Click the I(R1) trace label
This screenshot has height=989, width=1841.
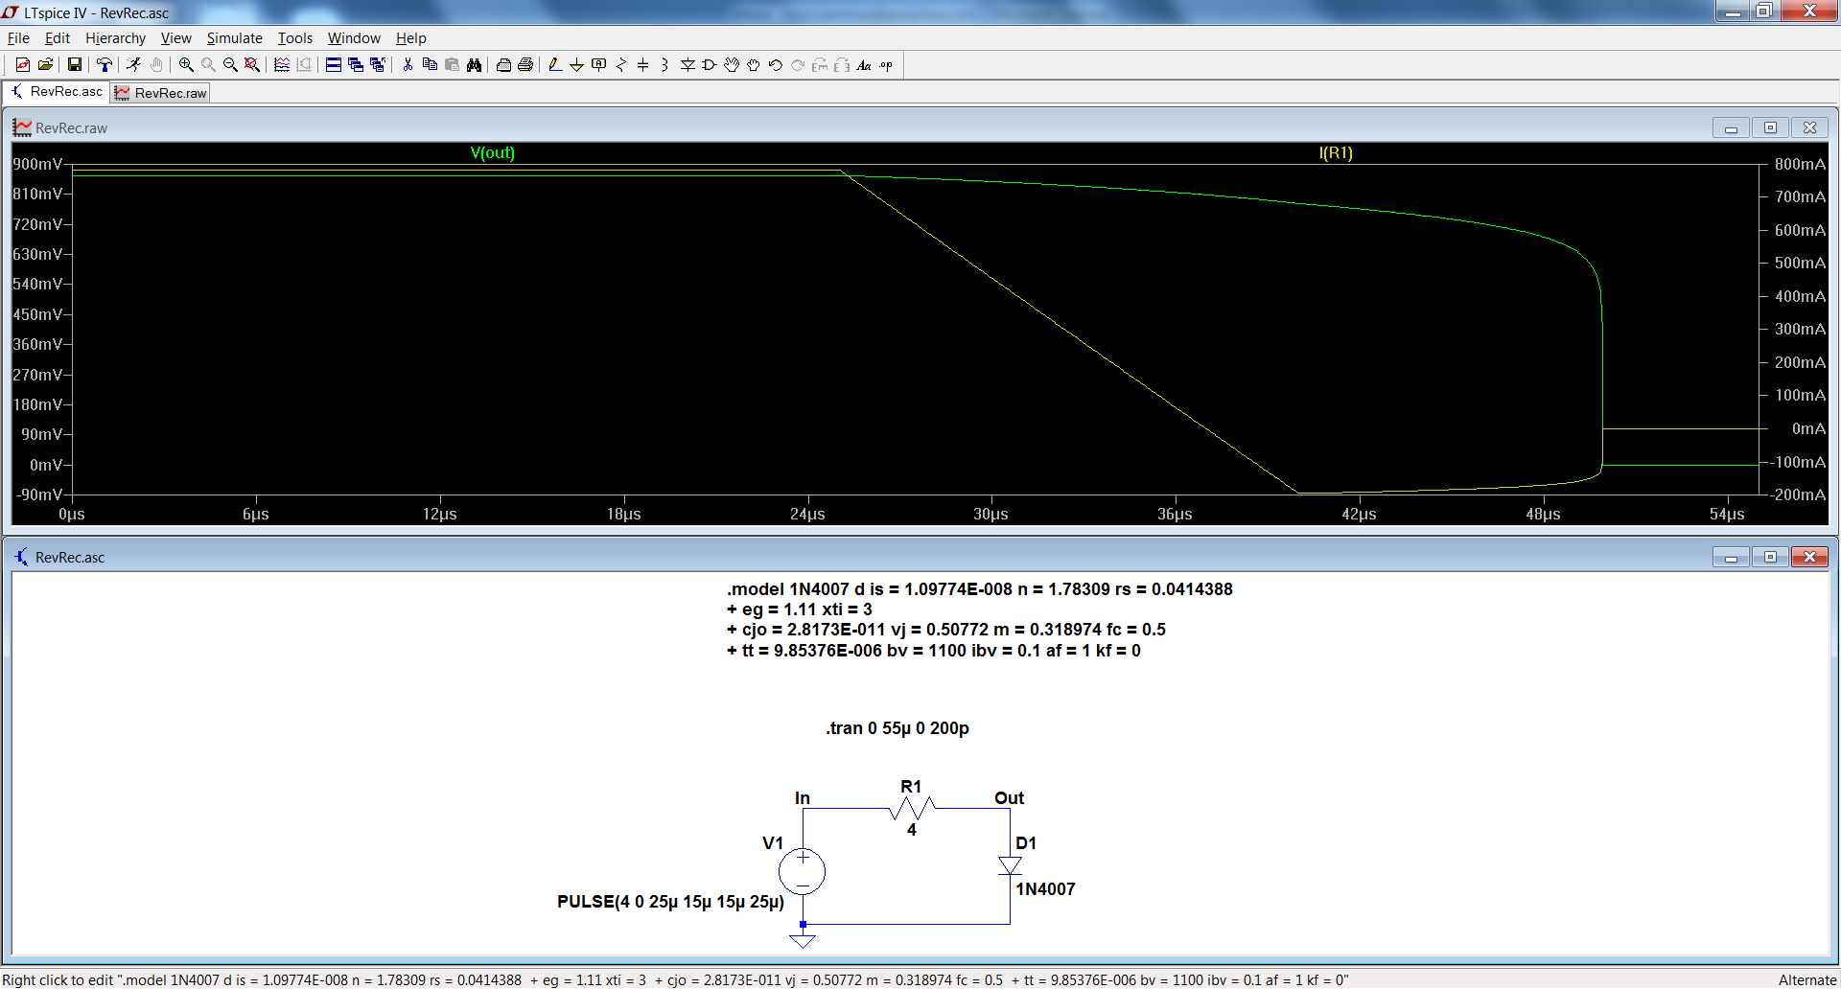point(1336,152)
